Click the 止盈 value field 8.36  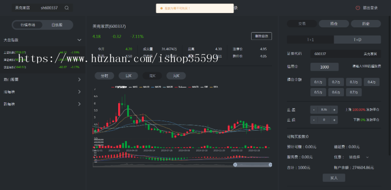324,110
